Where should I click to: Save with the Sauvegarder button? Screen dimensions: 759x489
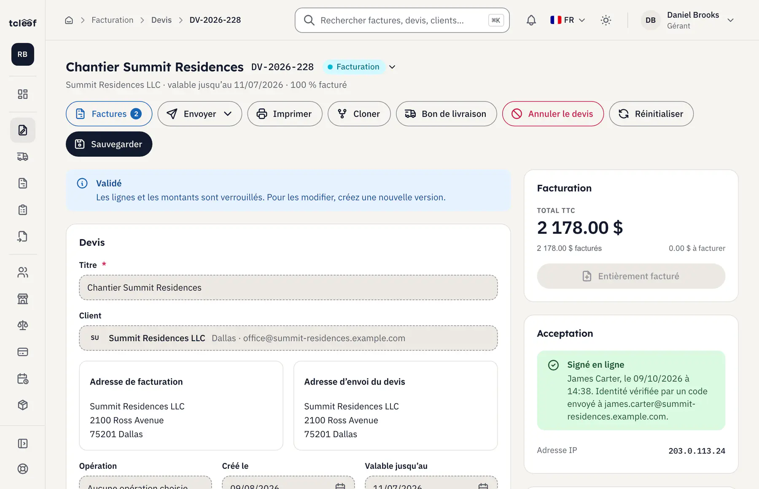point(109,144)
